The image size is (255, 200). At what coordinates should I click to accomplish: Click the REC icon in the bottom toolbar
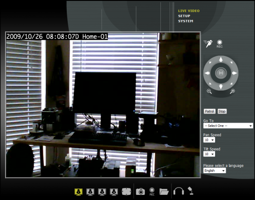[x=152, y=192]
